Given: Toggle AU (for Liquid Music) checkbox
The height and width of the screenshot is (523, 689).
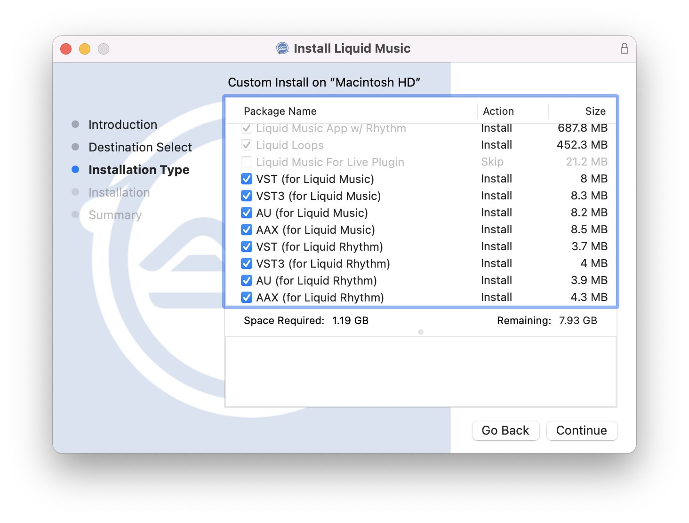Looking at the screenshot, I should tap(247, 213).
